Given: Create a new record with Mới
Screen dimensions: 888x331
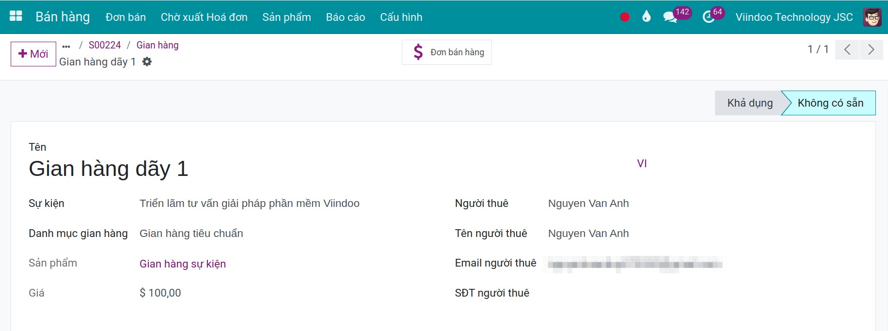Looking at the screenshot, I should coord(33,54).
